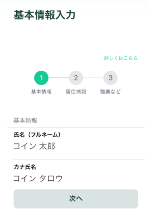Select the green step 1 circle
149x224 pixels.
[41, 78]
